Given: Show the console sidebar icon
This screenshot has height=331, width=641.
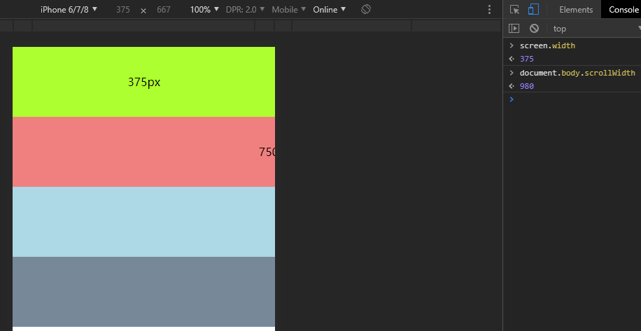Looking at the screenshot, I should point(514,28).
